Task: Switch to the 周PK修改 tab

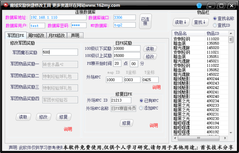Action: (36, 35)
